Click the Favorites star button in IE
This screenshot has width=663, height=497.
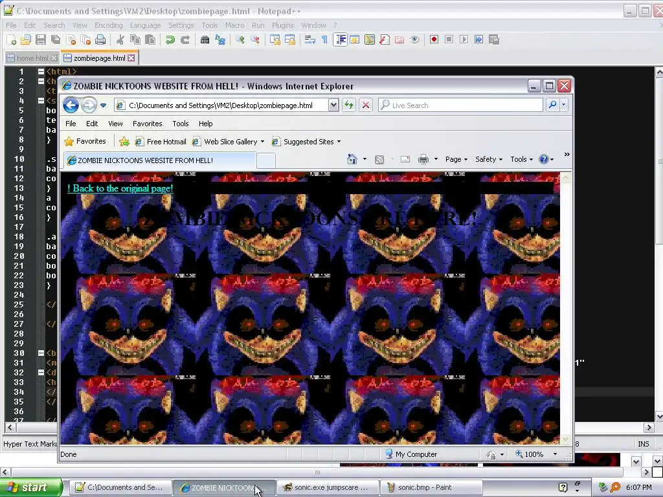tap(85, 141)
